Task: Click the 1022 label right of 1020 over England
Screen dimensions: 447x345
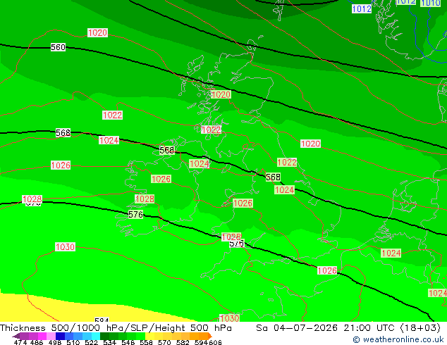Action: click(x=287, y=162)
